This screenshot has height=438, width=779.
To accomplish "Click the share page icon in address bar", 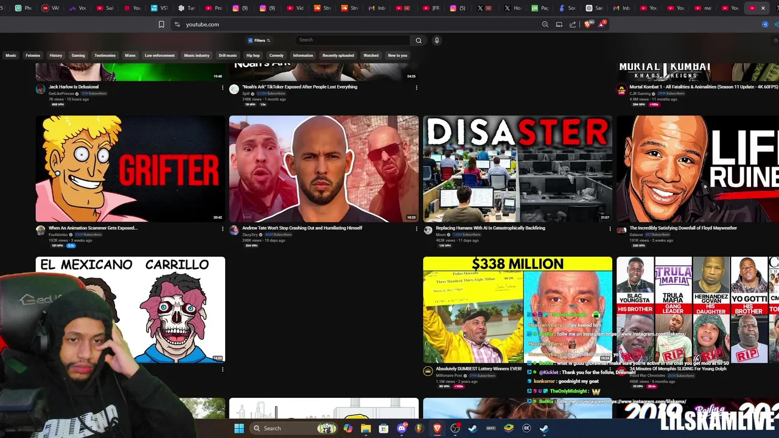I will point(573,24).
